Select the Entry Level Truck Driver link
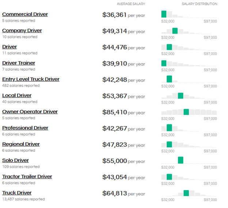 31,79
